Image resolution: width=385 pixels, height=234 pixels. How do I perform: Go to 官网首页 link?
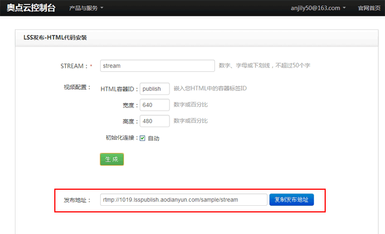369,8
